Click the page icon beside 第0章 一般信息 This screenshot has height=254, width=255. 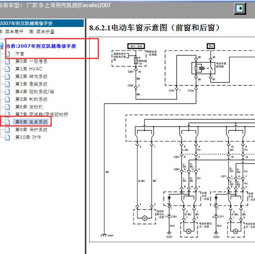click(8, 61)
